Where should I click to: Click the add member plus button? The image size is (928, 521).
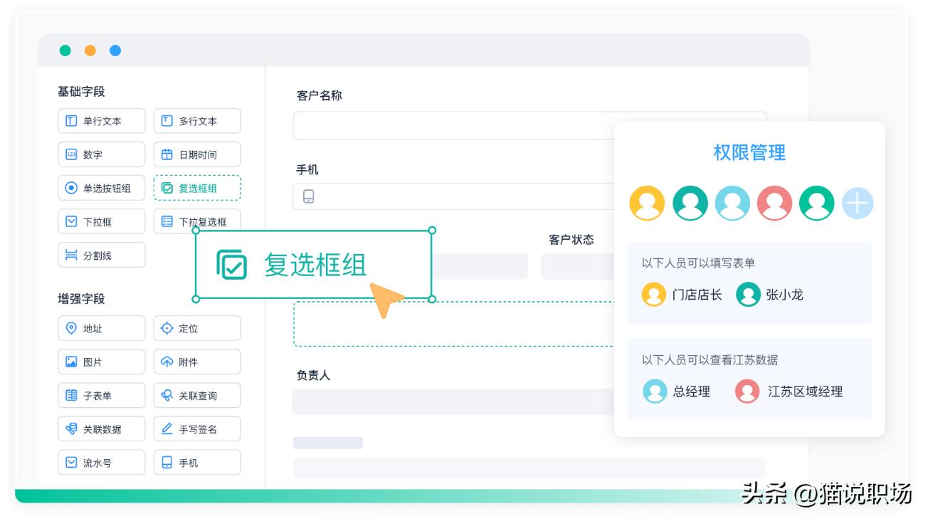pyautogui.click(x=858, y=203)
